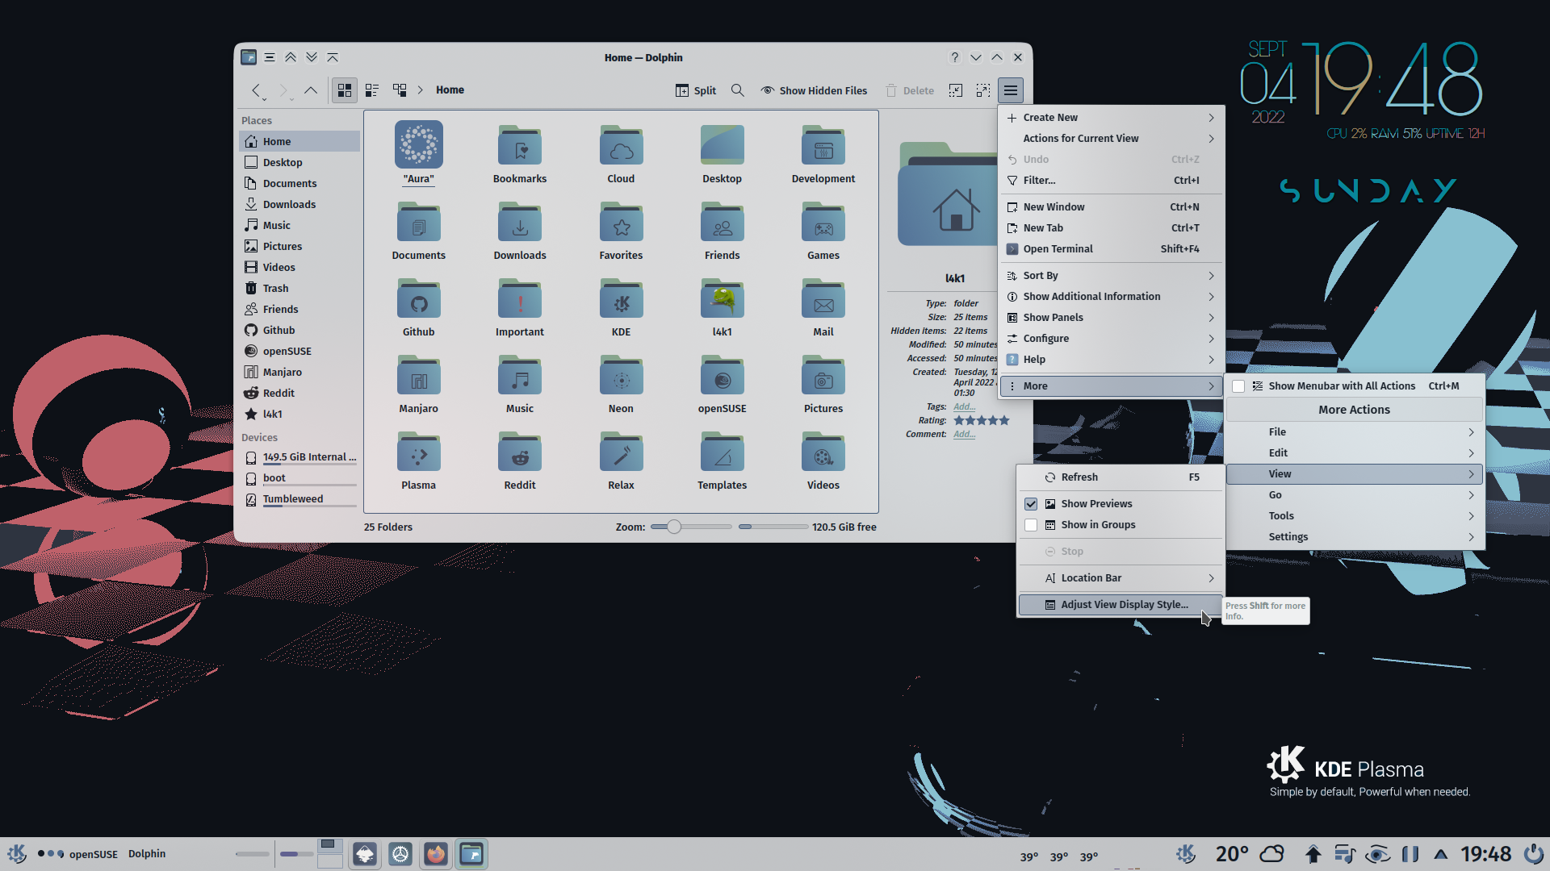This screenshot has height=871, width=1550.
Task: Launch Firefox from the taskbar
Action: (x=436, y=854)
